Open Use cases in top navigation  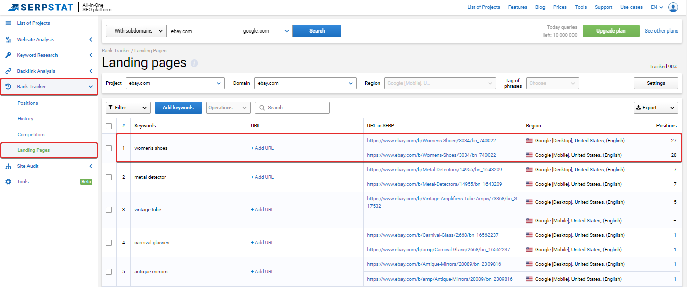coord(632,7)
